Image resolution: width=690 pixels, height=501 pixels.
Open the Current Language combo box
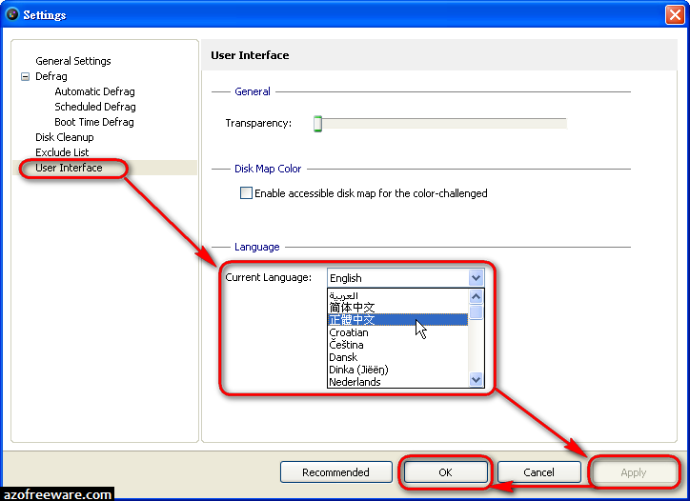pos(406,278)
